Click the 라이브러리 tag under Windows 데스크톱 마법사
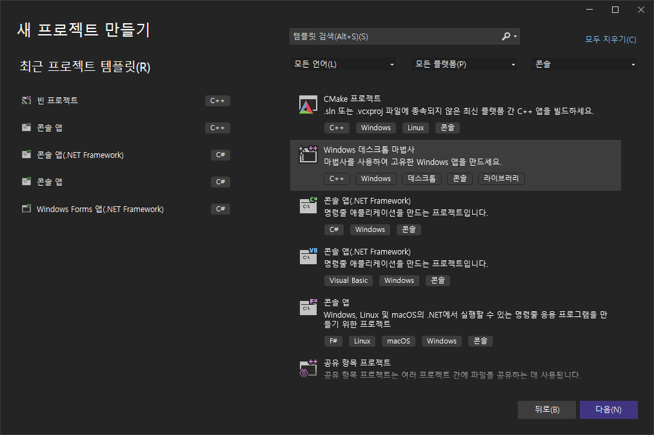 (501, 179)
